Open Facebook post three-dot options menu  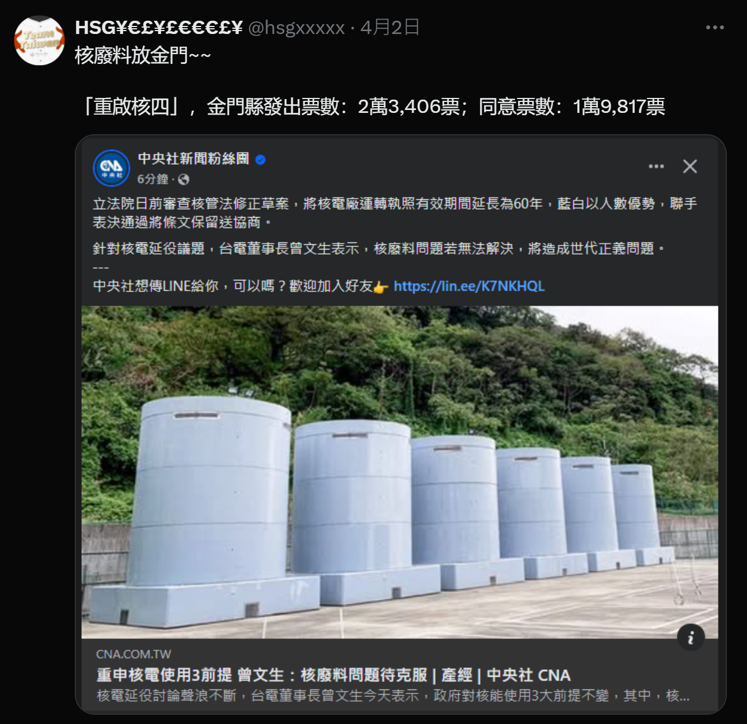point(656,166)
